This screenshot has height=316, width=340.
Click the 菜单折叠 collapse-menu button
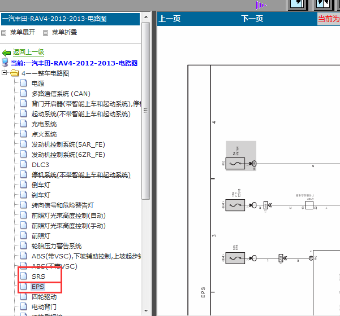click(64, 32)
